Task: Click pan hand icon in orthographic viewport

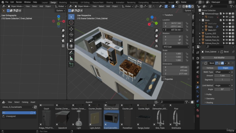Action: (x=63, y=36)
